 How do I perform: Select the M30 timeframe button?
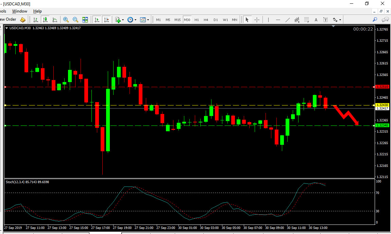click(x=187, y=20)
